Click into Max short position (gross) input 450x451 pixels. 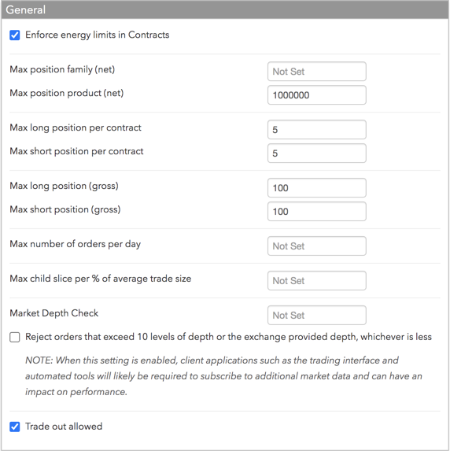(317, 212)
